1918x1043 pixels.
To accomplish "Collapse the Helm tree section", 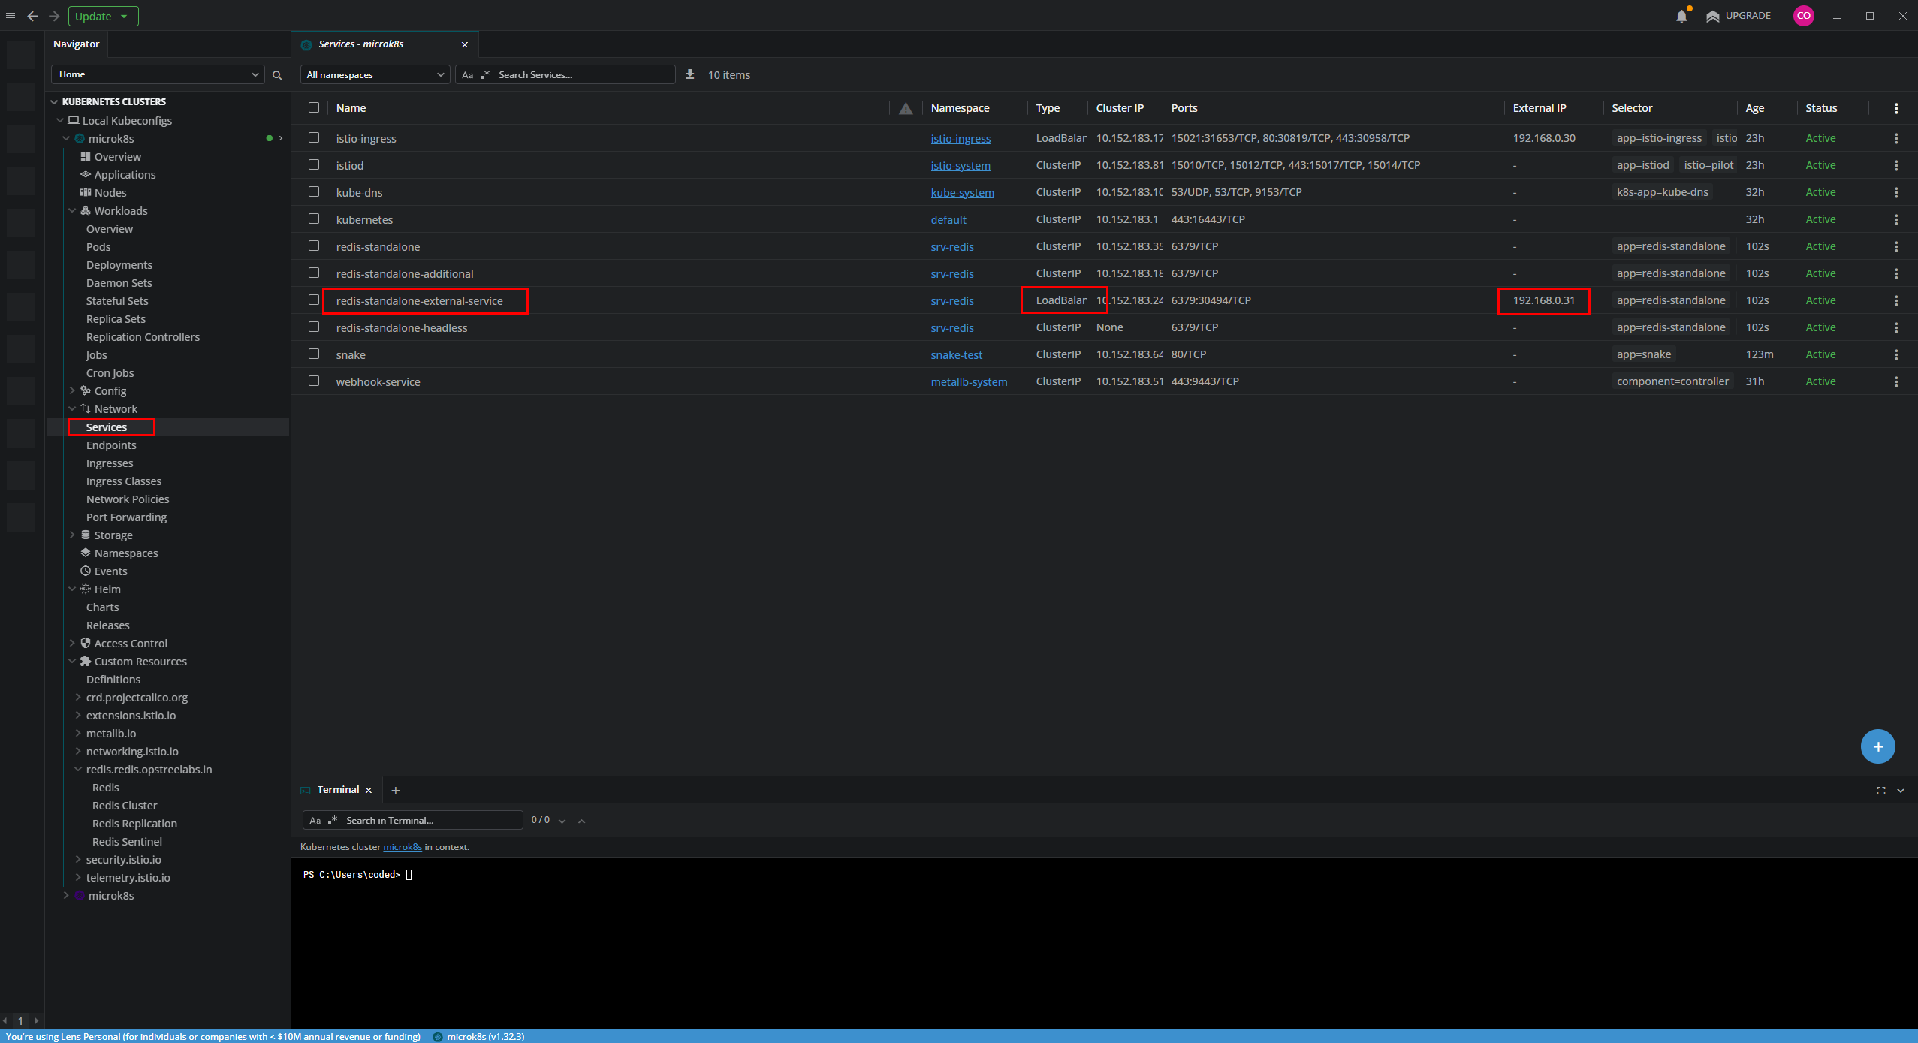I will (x=72, y=589).
